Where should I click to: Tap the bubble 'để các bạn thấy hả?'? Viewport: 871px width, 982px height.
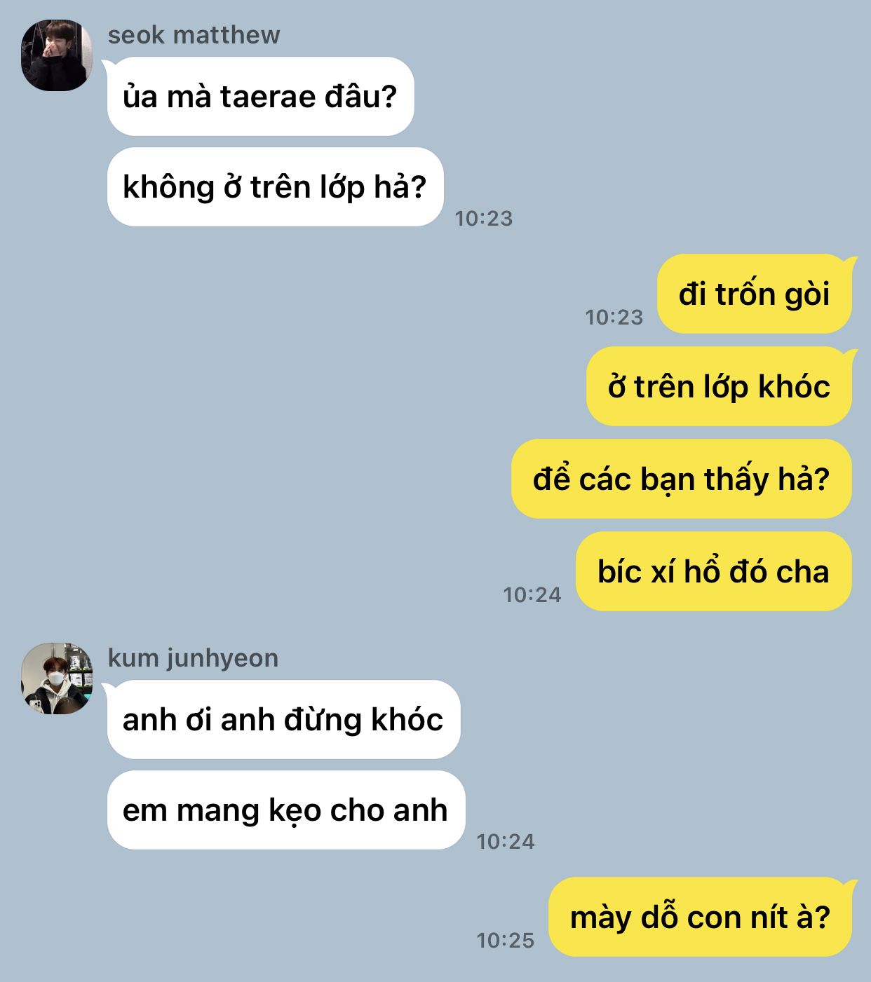682,479
